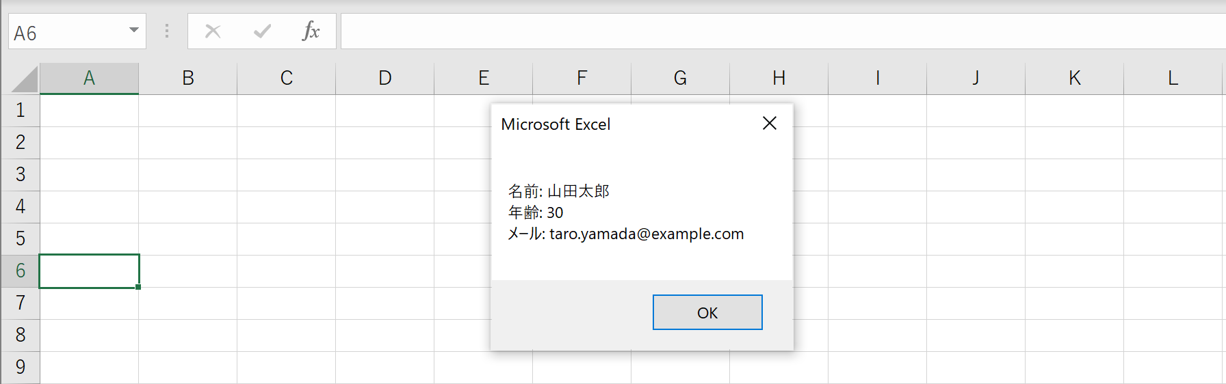
Task: Select row 6 header
Action: click(21, 271)
